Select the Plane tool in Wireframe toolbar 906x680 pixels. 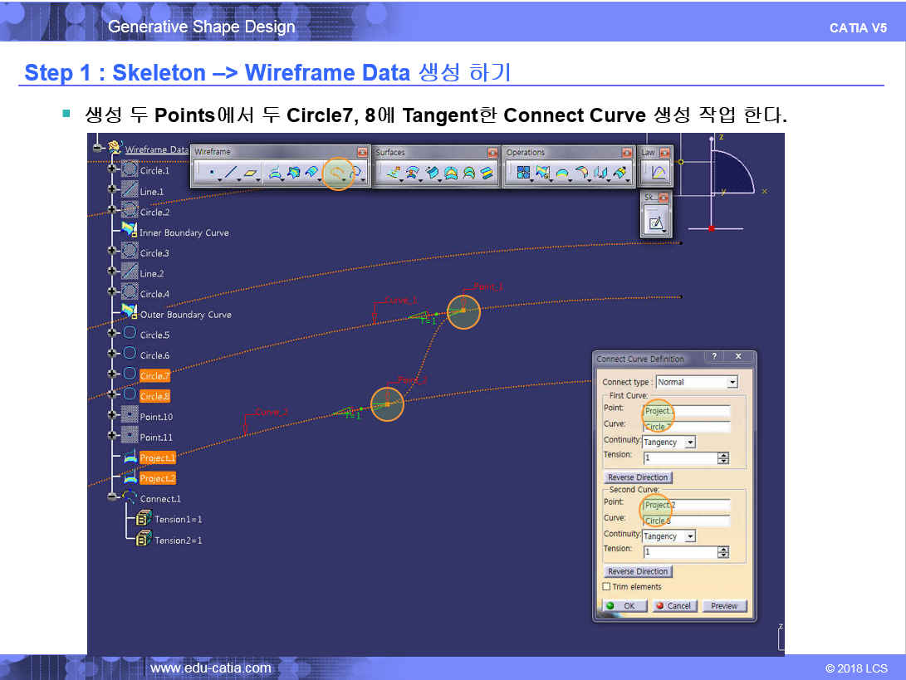251,173
